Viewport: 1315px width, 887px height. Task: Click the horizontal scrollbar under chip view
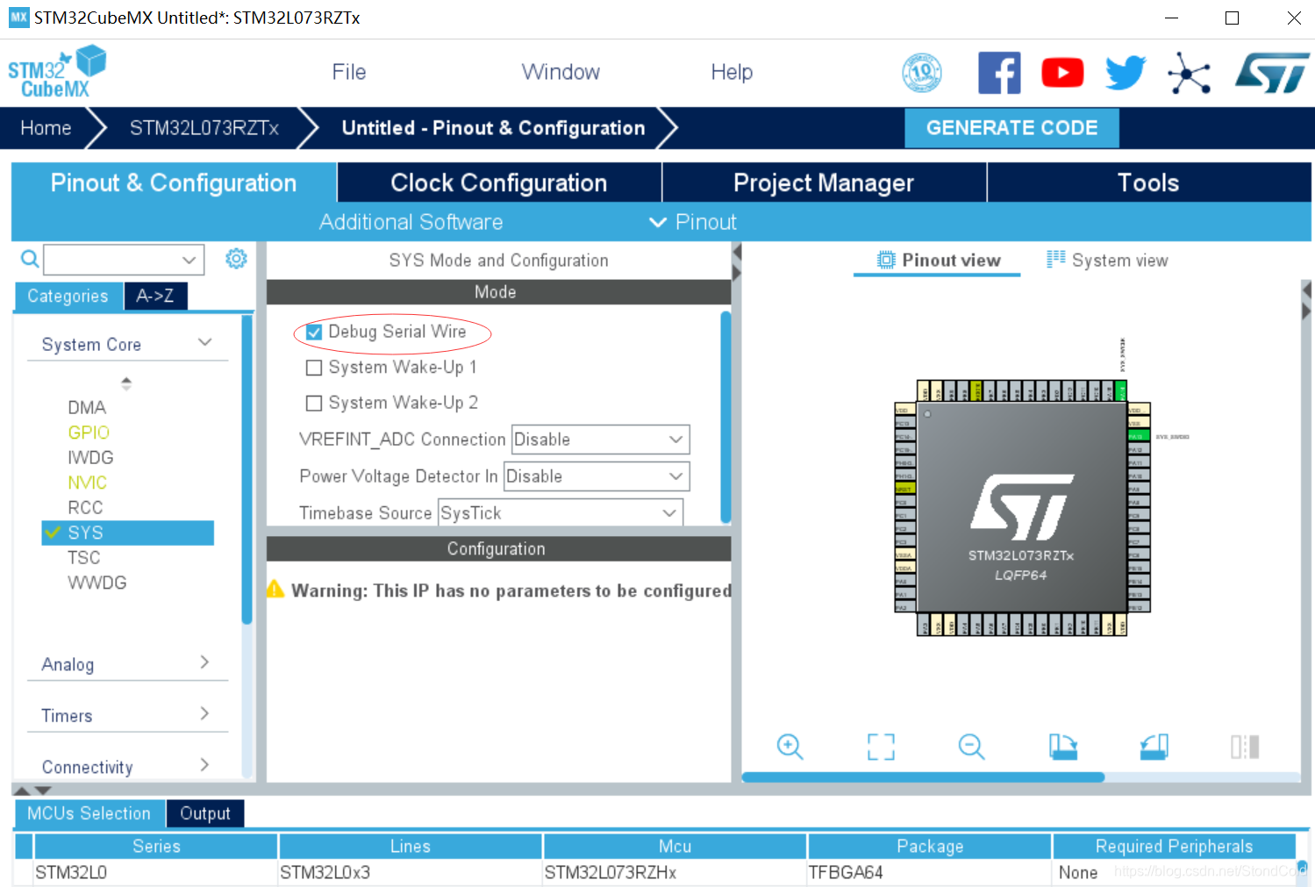923,776
